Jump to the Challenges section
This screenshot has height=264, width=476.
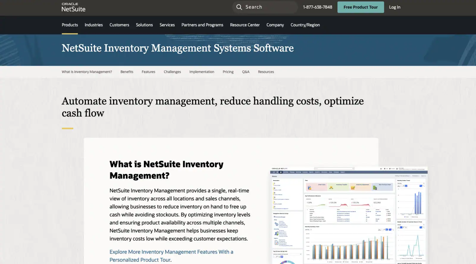point(172,72)
